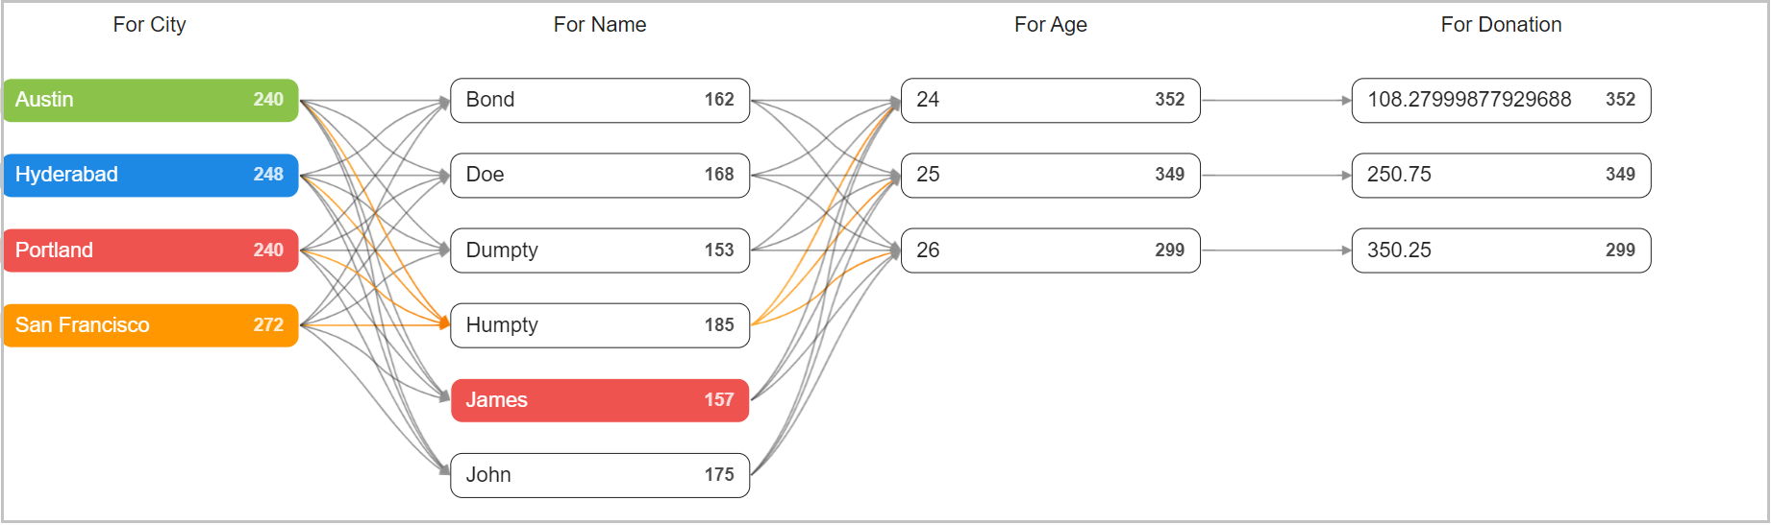Screen dimensions: 1771x525
Task: Click the For City column header
Action: pos(149,25)
